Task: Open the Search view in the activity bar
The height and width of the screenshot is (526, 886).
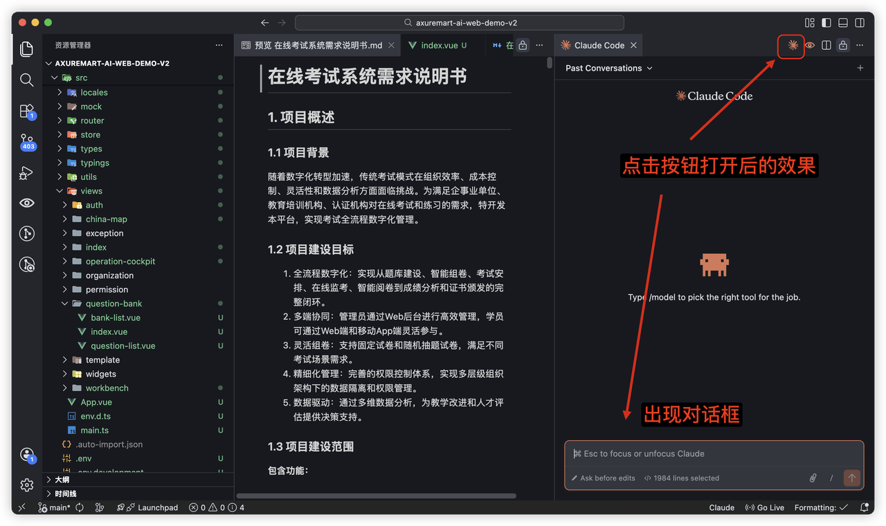Action: click(x=27, y=80)
